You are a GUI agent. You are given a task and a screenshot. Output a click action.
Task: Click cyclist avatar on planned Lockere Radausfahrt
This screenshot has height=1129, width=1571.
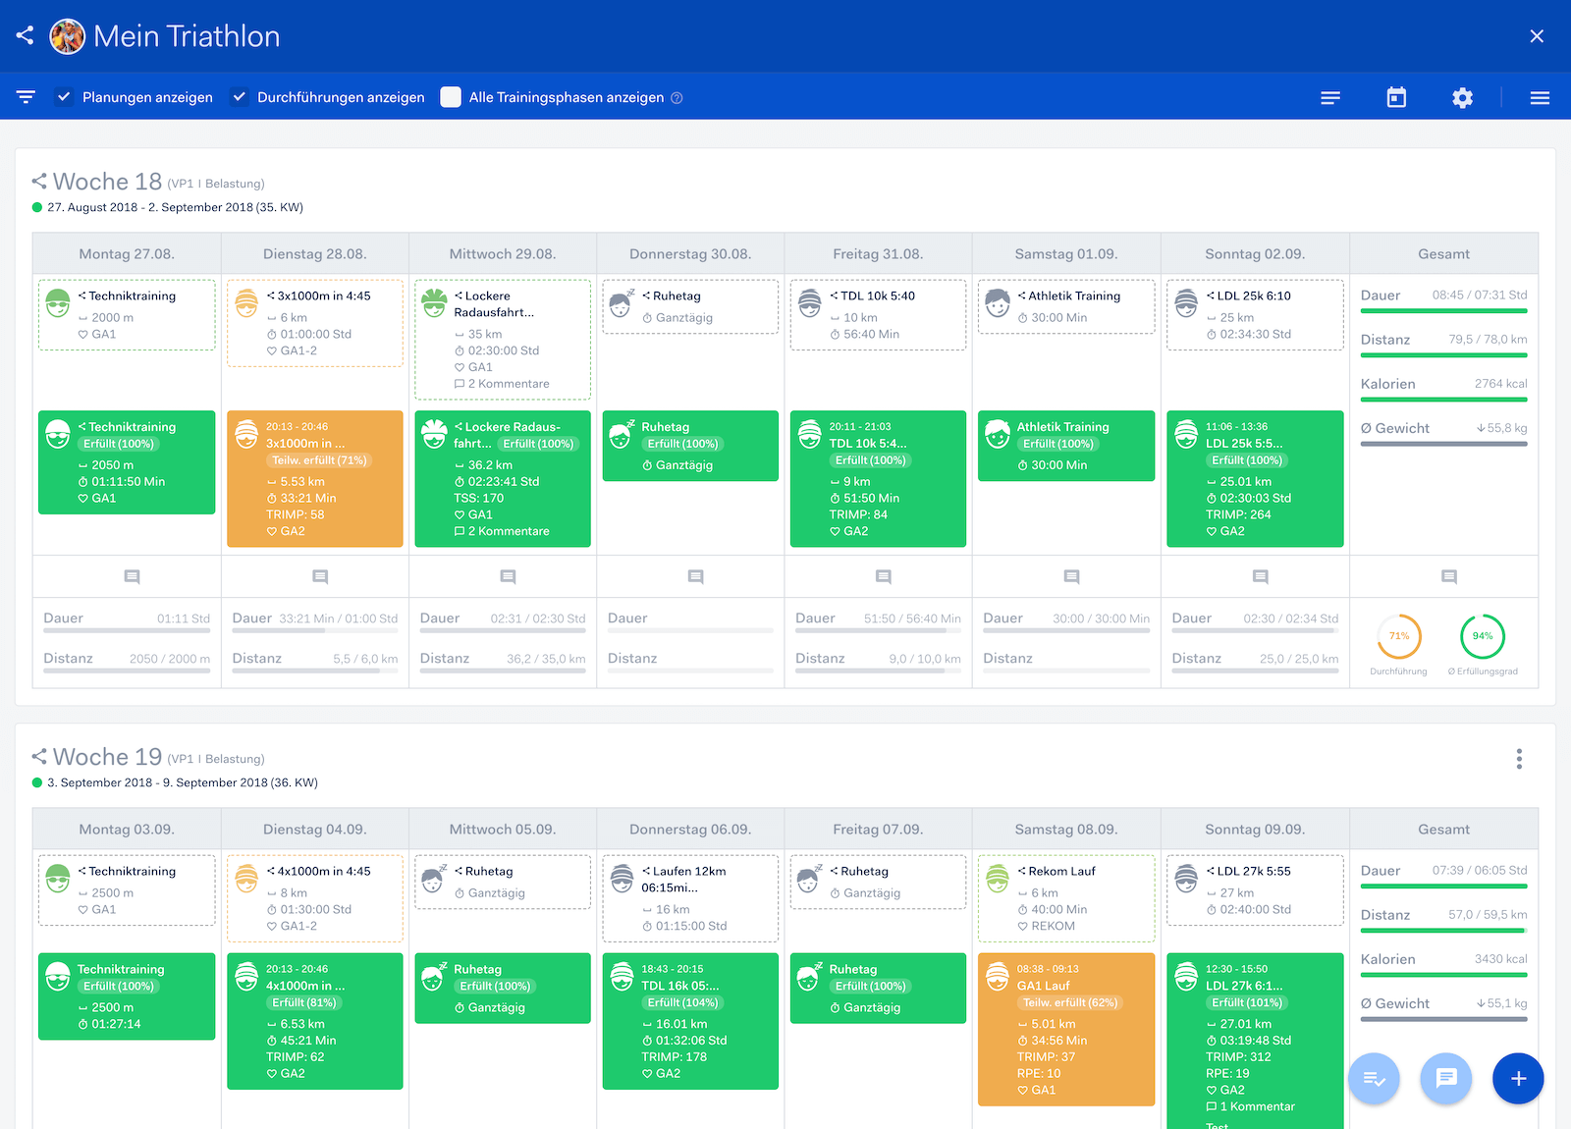pyautogui.click(x=434, y=302)
